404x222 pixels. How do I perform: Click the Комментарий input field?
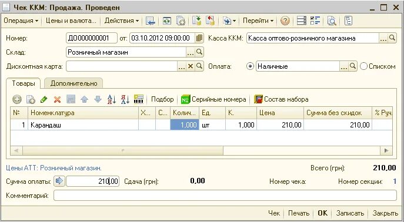[225, 196]
